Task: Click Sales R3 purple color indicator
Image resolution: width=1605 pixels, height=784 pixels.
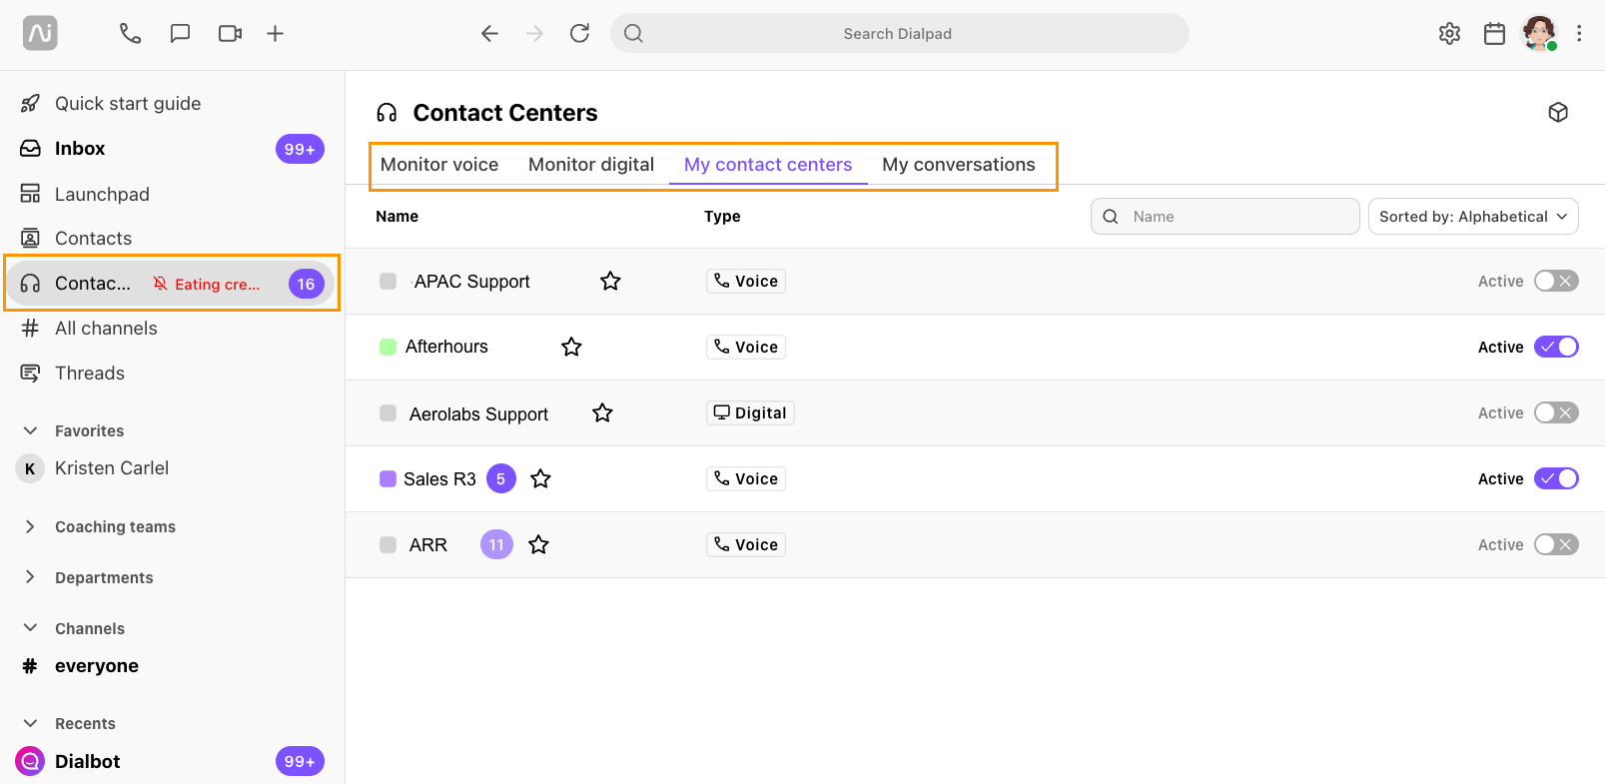Action: pos(389,478)
